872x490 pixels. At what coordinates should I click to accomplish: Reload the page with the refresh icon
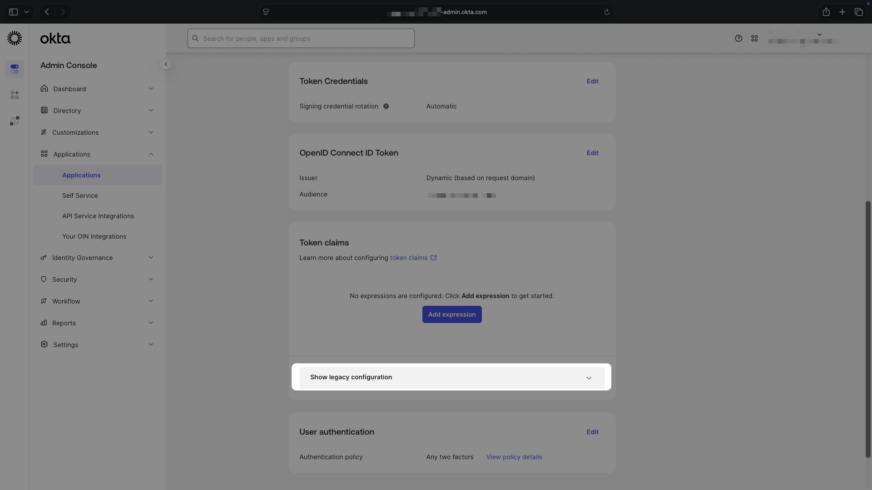pyautogui.click(x=607, y=12)
